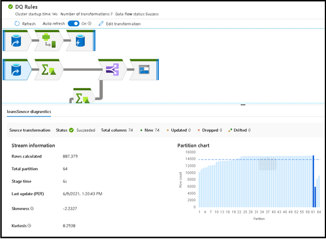
Task: Select the loansSource source node in the second flow
Action: pos(17,69)
